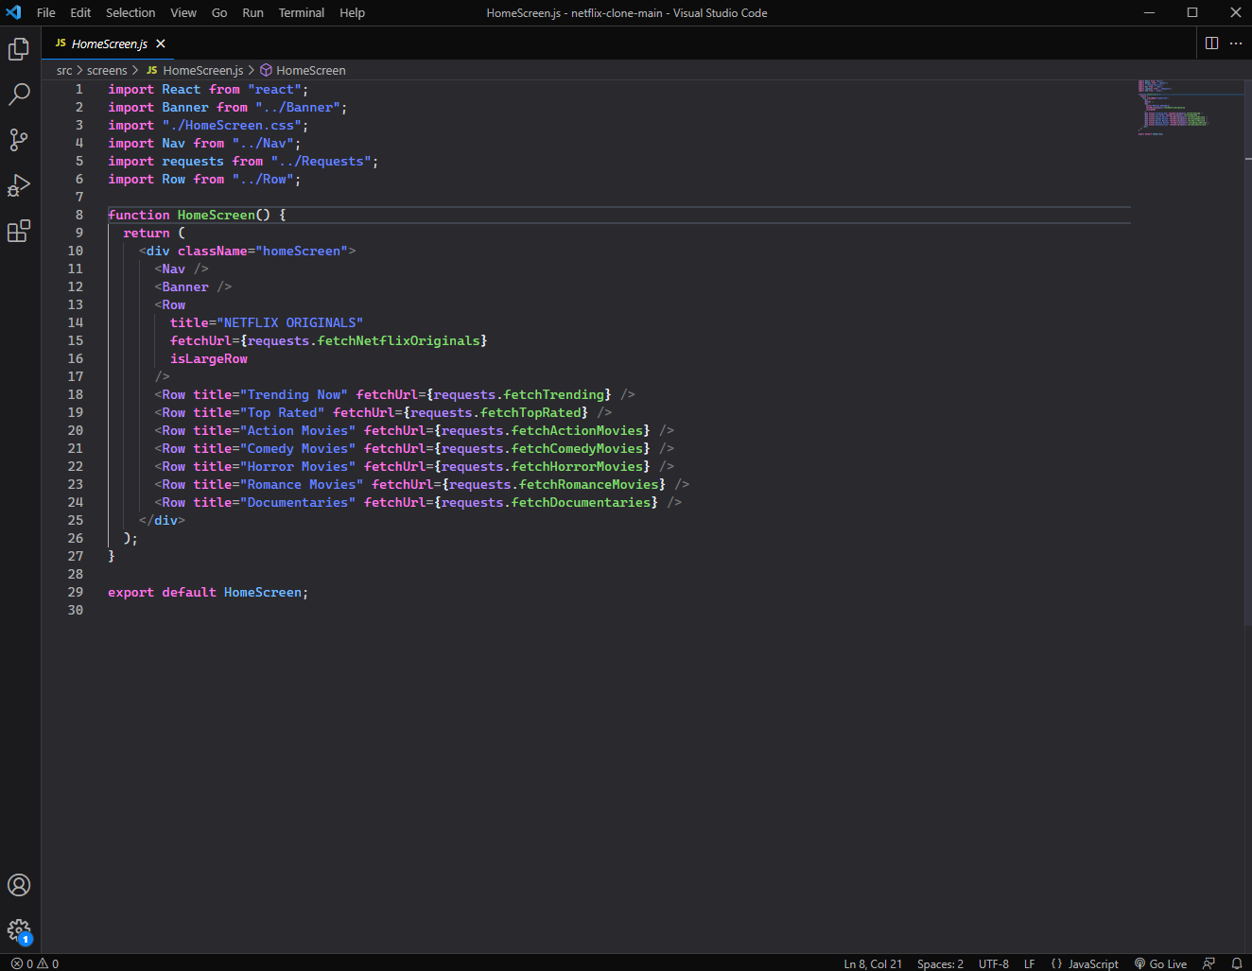Click export default HomeScreen statement
Viewport: 1252px width, 971px height.
click(208, 592)
